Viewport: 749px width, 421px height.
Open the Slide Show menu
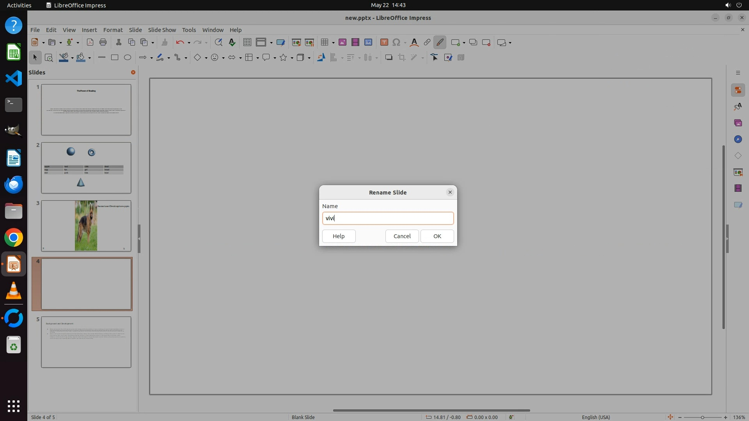[162, 30]
